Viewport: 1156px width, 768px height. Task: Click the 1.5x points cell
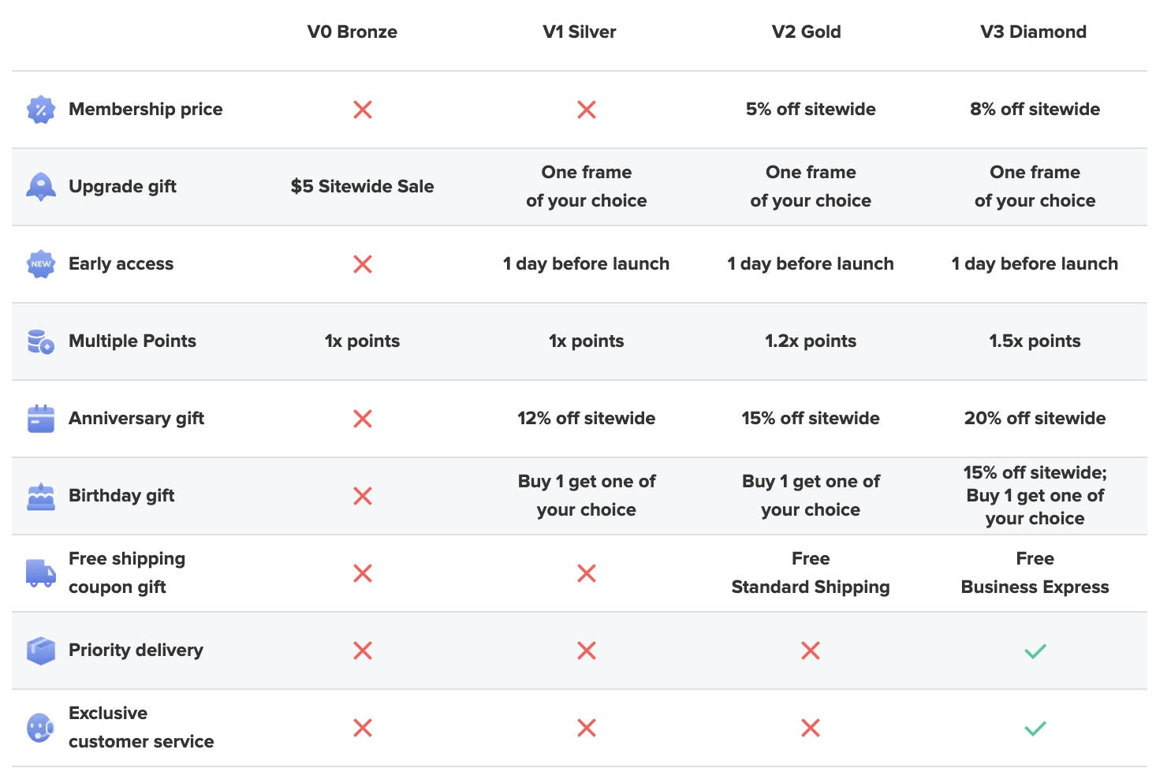tap(1035, 341)
